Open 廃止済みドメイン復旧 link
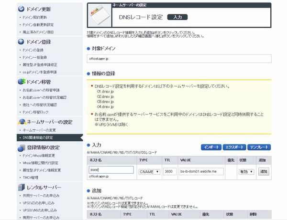287x220 pixels. click(x=38, y=32)
